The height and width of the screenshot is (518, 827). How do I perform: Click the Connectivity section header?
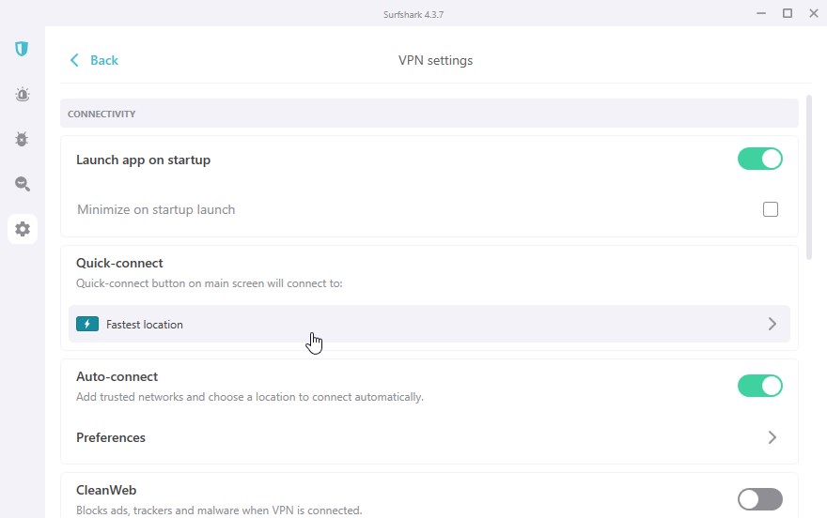(429, 114)
